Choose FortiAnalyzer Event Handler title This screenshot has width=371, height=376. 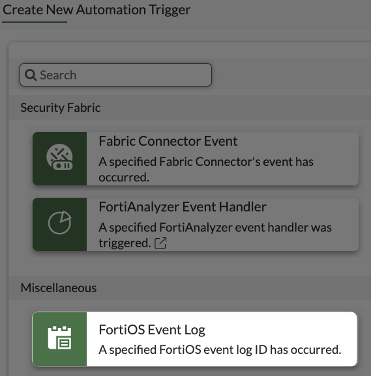[x=183, y=207]
